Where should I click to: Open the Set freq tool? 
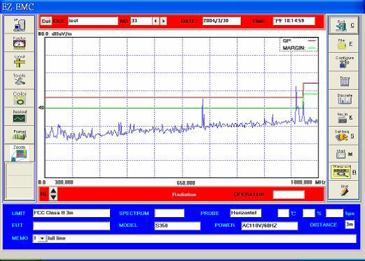coord(343,136)
